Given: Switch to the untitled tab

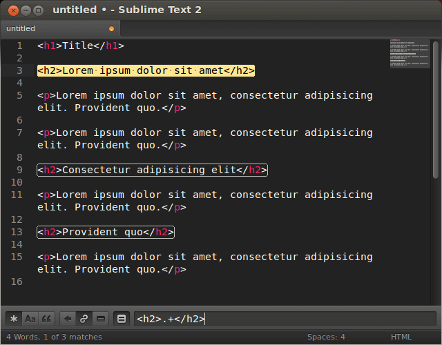Looking at the screenshot, I should (21, 29).
